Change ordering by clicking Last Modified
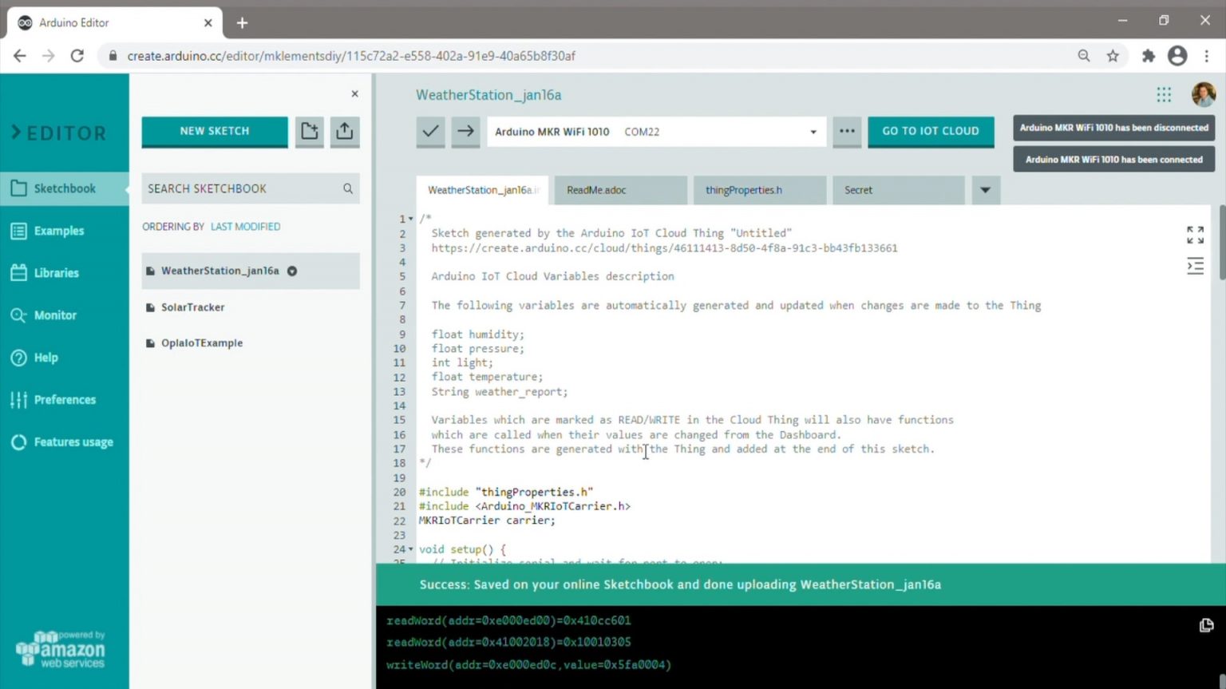This screenshot has width=1226, height=689. (245, 226)
